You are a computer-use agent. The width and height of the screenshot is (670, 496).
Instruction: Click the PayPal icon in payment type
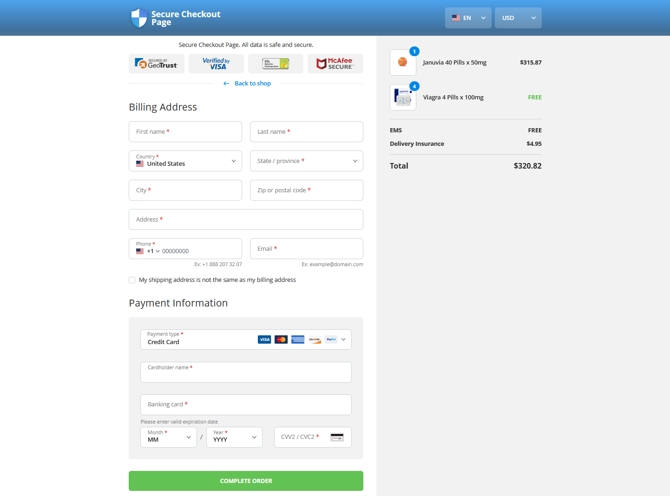click(x=331, y=339)
